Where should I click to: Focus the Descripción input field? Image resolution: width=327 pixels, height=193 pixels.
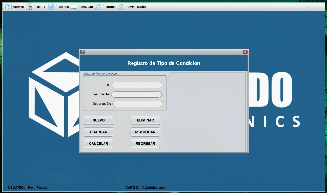click(138, 104)
